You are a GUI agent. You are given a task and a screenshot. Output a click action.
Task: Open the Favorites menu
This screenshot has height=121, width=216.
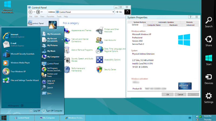point(50,16)
